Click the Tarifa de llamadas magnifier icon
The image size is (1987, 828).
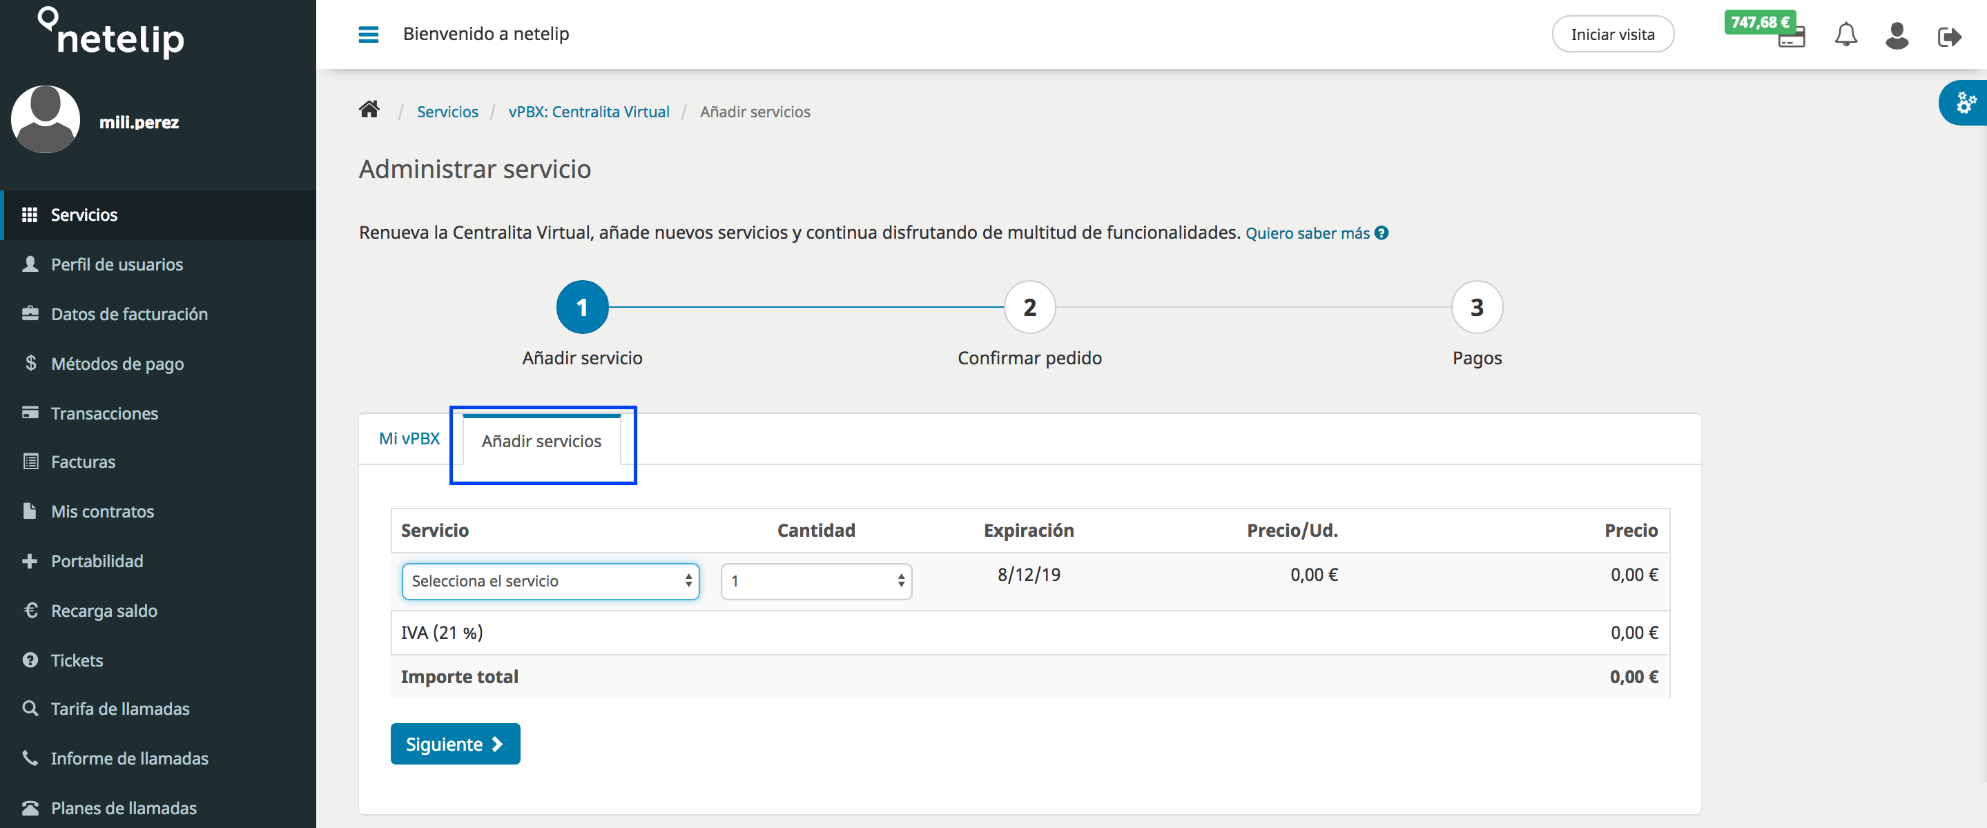[x=30, y=709]
